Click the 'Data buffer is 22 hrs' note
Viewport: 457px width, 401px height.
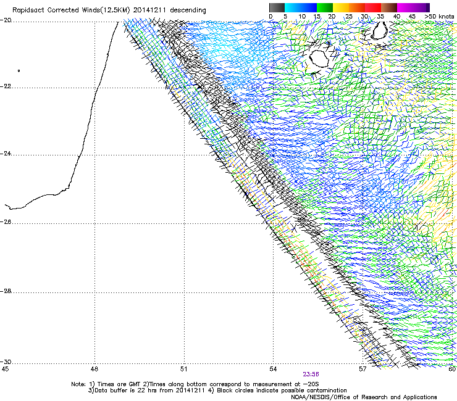pyautogui.click(x=217, y=391)
